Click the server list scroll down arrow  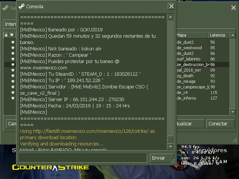tap(233, 112)
